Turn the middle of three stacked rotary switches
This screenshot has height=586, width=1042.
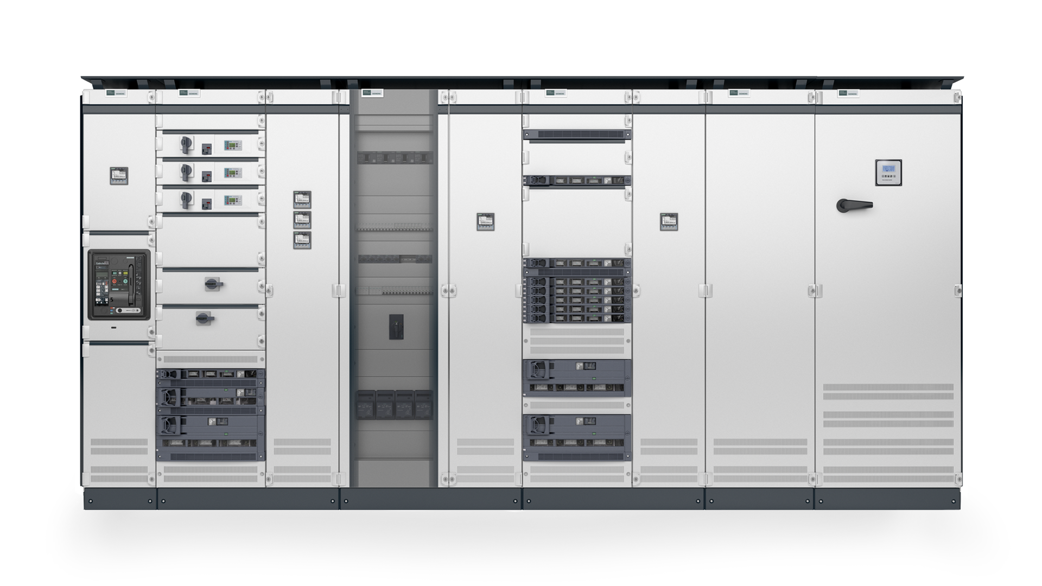[186, 171]
